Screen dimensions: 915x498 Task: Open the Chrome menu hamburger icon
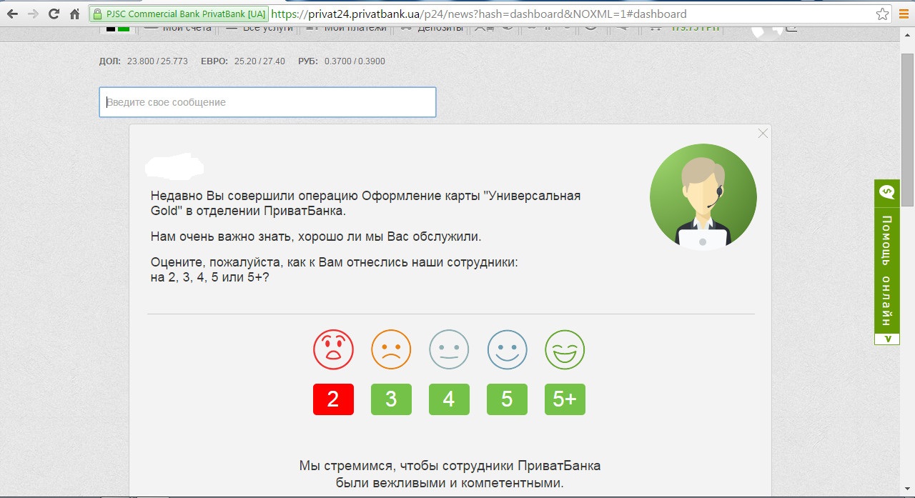tap(904, 14)
